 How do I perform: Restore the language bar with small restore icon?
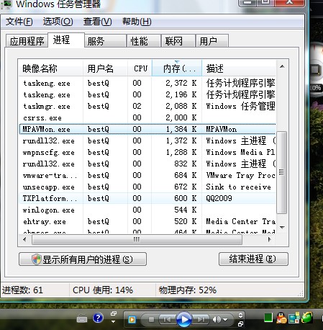tap(114, 313)
